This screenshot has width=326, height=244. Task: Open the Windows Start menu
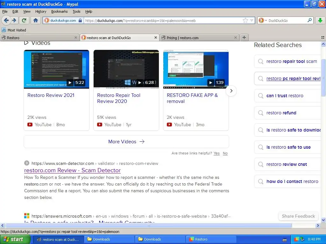[15, 239]
